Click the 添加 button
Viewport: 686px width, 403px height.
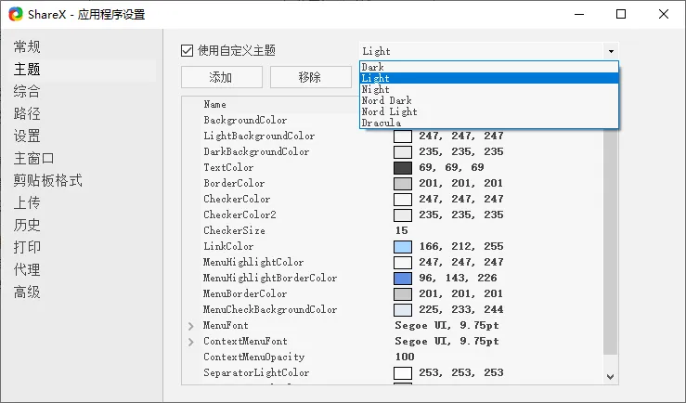[x=222, y=77]
